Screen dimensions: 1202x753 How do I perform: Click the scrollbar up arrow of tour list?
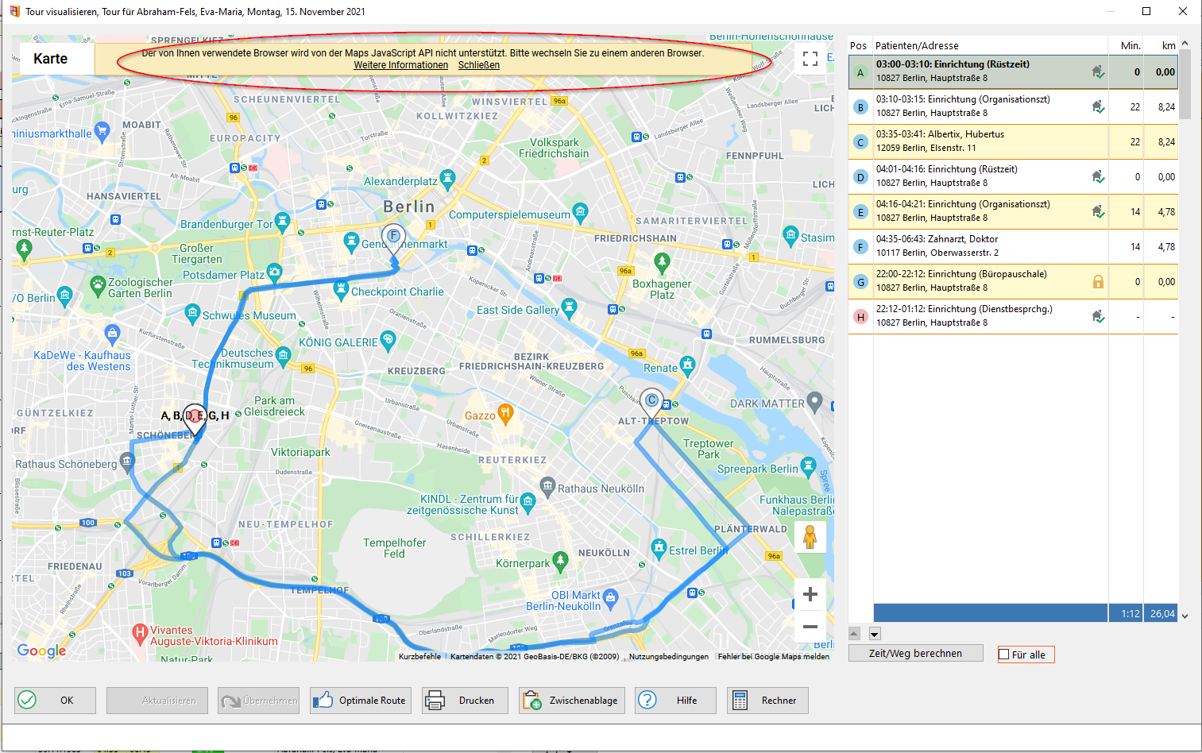coord(1185,44)
